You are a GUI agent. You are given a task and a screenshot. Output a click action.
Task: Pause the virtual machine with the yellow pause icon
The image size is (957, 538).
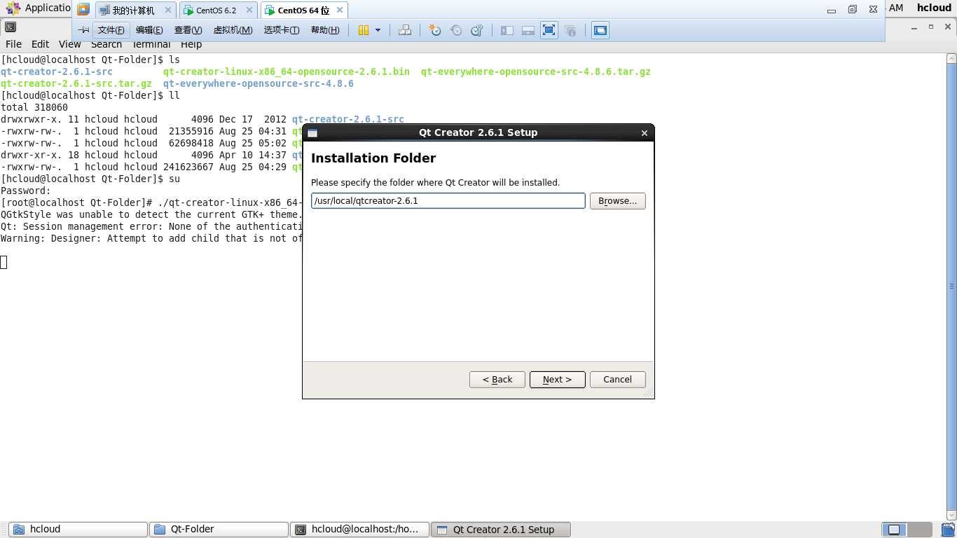click(x=363, y=30)
